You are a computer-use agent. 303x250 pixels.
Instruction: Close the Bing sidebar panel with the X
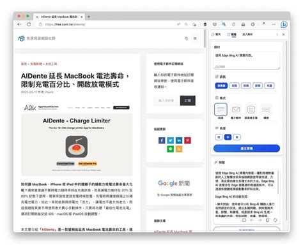[283, 34]
